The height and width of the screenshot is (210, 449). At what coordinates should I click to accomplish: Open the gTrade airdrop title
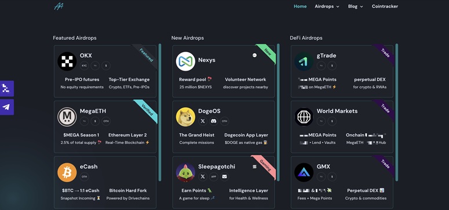(326, 56)
